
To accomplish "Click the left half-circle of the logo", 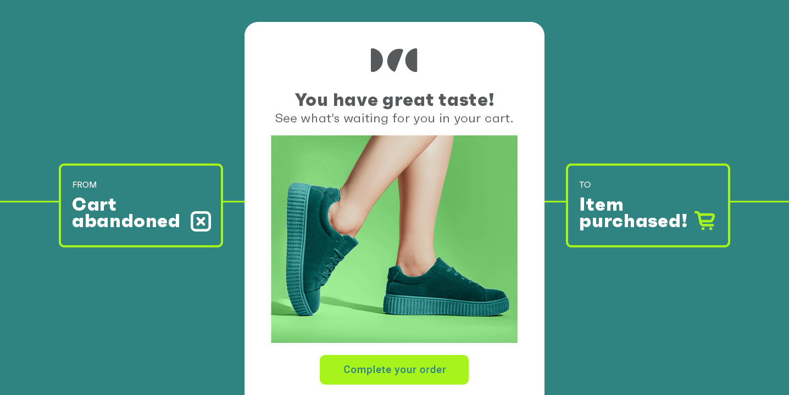I will point(376,60).
